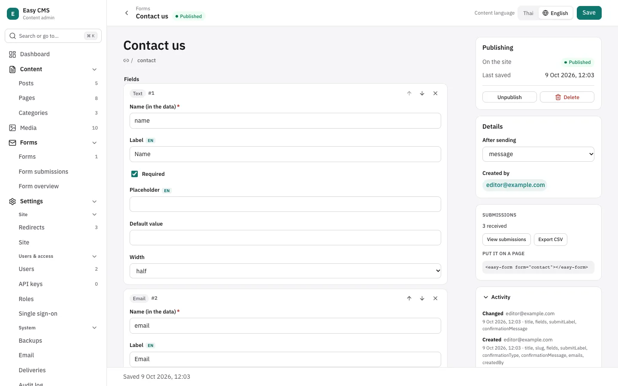Click the Label input containing Name
The height and width of the screenshot is (386, 618).
tap(285, 154)
